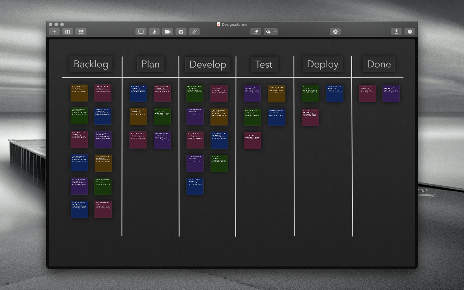Select the maroon note in the Test column

252,140
